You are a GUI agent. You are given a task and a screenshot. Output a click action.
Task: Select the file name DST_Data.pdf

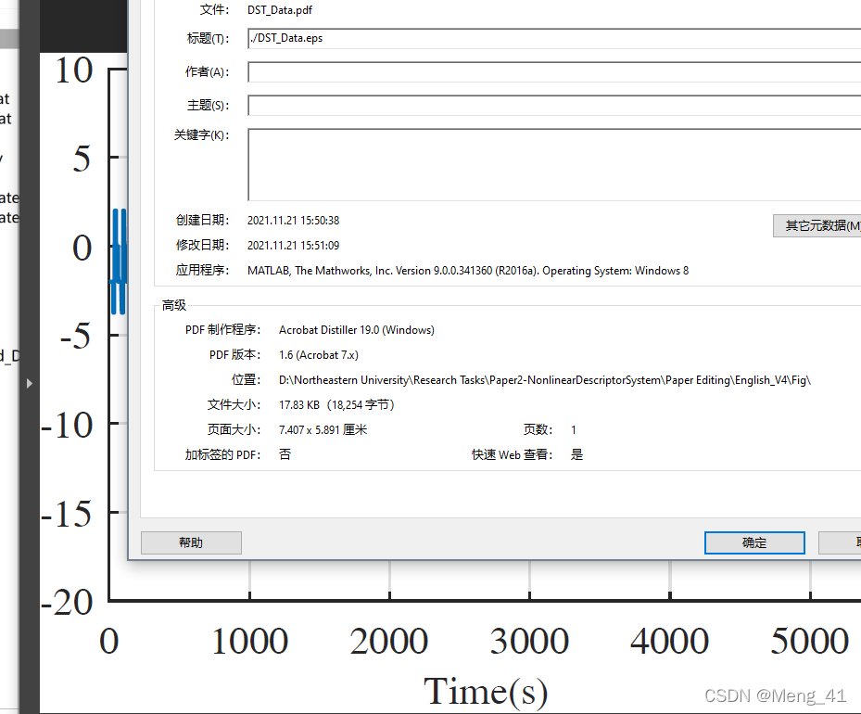[278, 10]
